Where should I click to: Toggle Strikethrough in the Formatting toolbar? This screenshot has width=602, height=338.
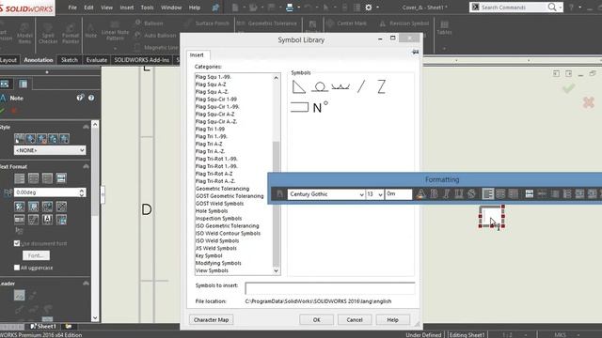[x=471, y=194]
